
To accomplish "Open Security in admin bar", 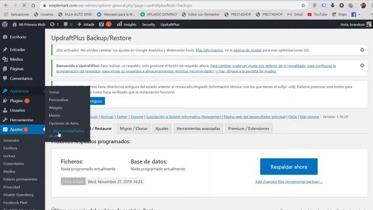I will [148, 24].
